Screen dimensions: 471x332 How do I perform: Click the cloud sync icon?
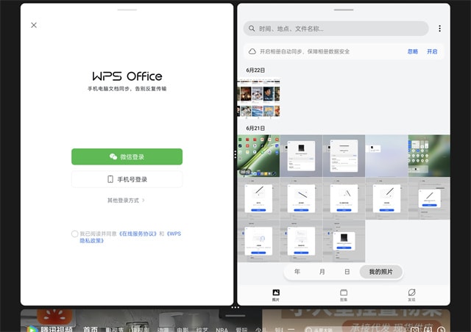click(252, 51)
